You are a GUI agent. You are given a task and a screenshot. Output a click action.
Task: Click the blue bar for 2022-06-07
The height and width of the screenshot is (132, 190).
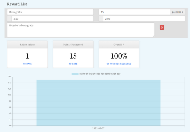tap(99, 103)
